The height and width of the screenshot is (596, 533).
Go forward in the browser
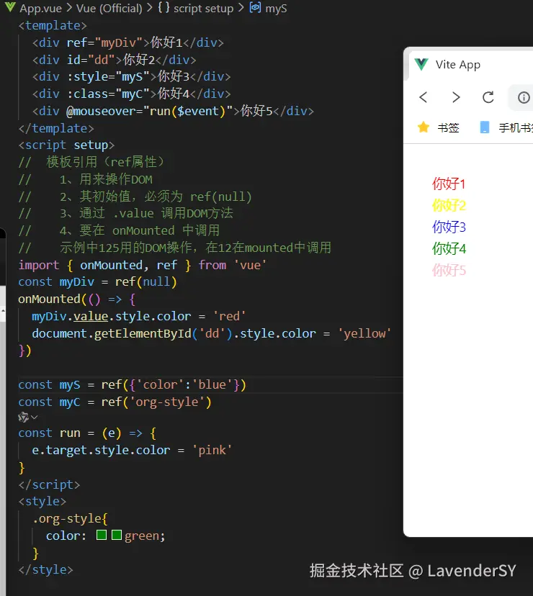tap(456, 97)
